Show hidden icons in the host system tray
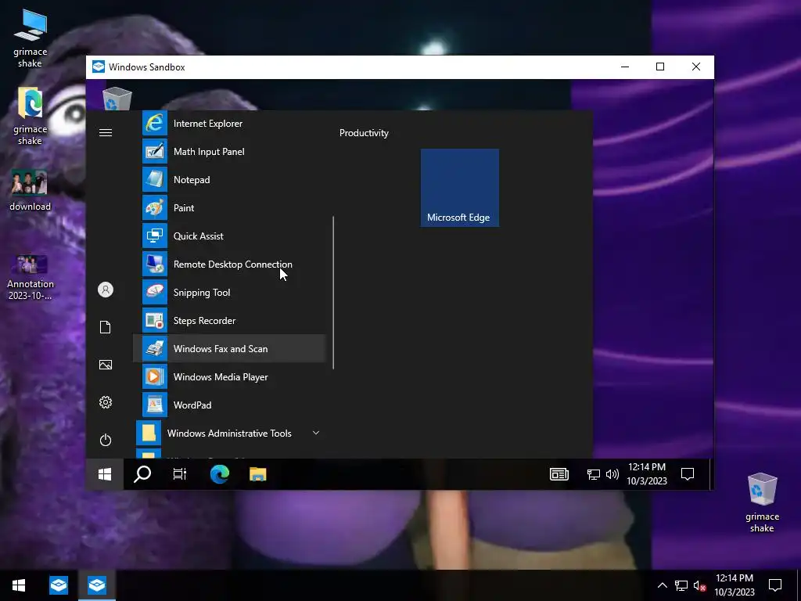The height and width of the screenshot is (601, 801). point(662,585)
